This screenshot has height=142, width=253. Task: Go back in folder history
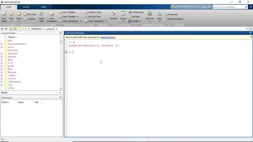click(x=2, y=29)
